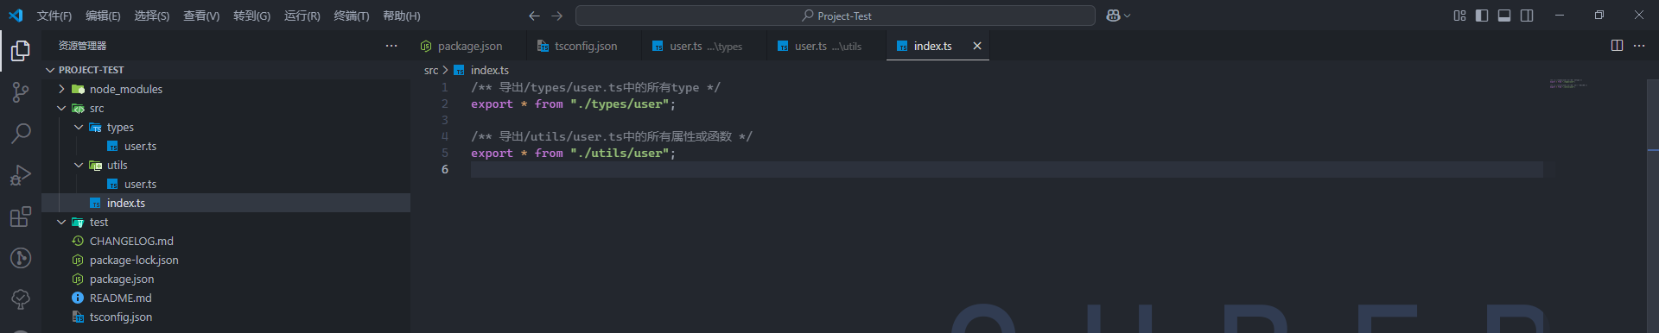This screenshot has width=1659, height=333.
Task: Open the customize layout icon
Action: [x=1459, y=16]
